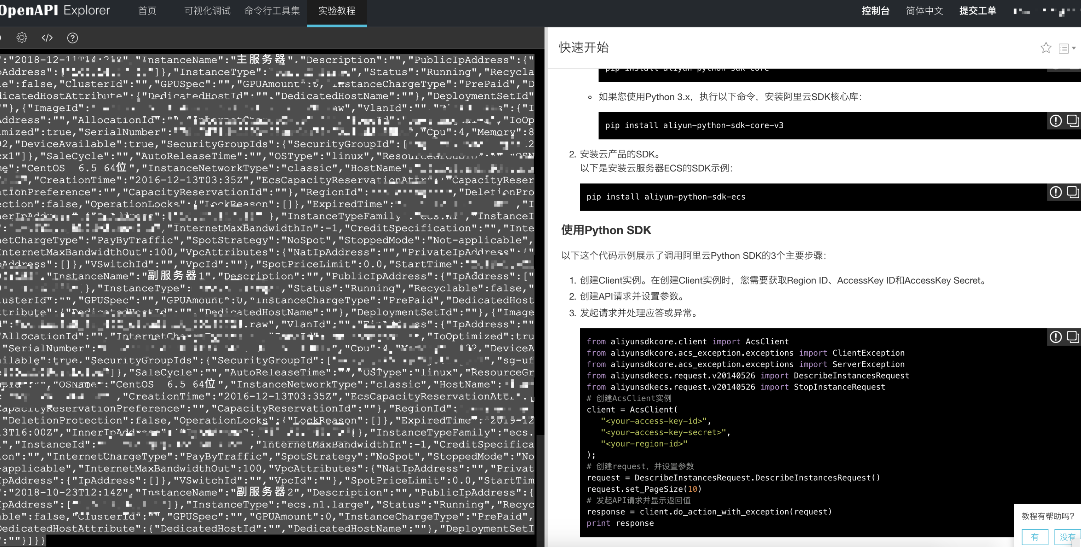Click info icon on Python SDK code sample
Viewport: 1081px width, 547px height.
[1056, 337]
